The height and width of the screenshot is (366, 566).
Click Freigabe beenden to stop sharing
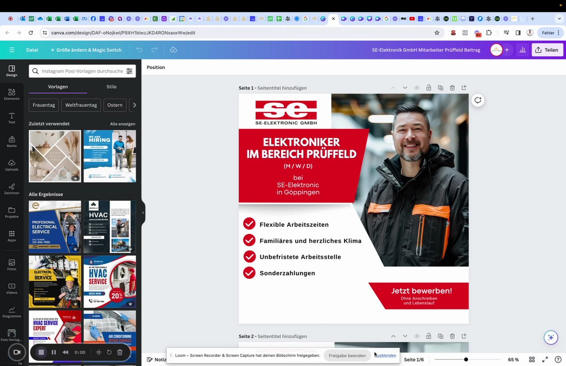347,355
